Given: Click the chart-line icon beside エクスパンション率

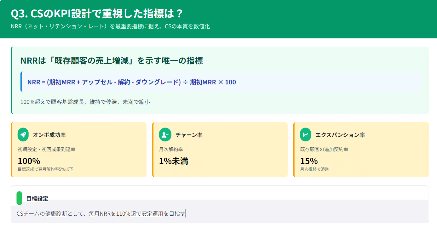Looking at the screenshot, I should [x=306, y=135].
